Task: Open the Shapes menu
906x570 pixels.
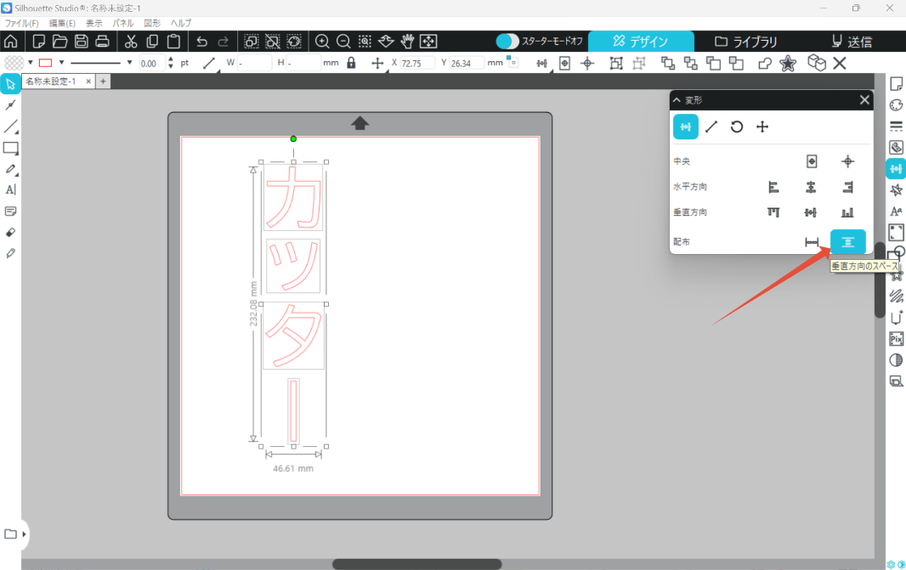Action: click(x=152, y=23)
